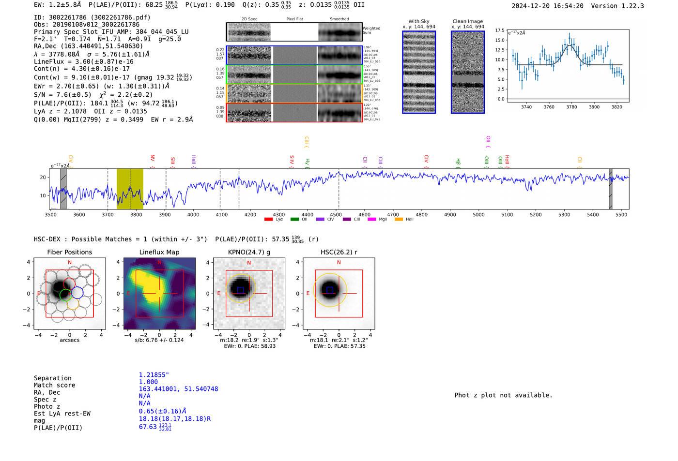Select the 'Obs: 20190108v012_3002261786' line
This screenshot has width=678, height=461.
(x=87, y=24)
